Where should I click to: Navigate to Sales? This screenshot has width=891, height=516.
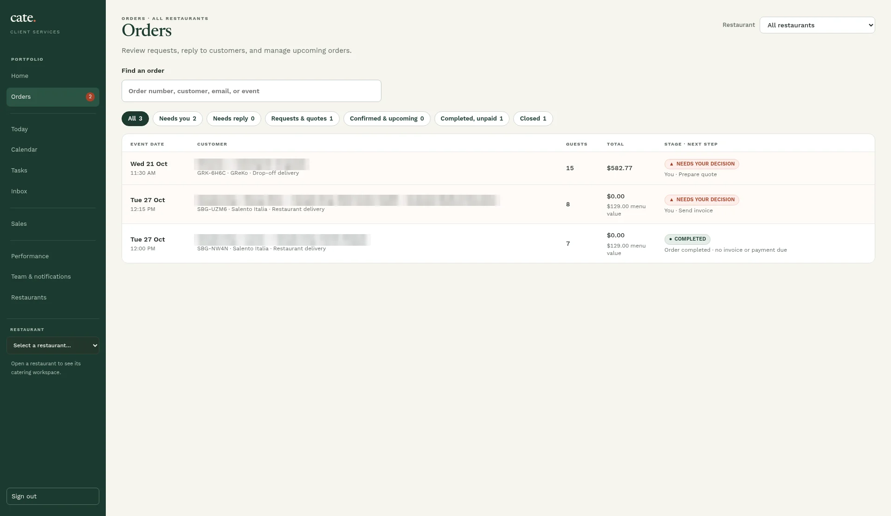click(53, 224)
